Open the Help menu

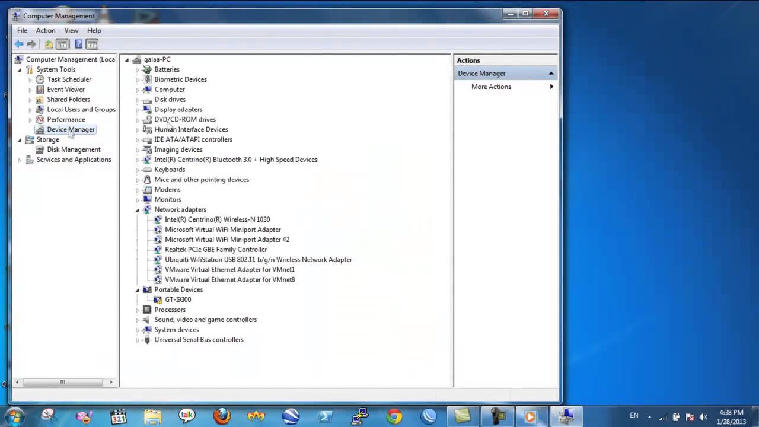(x=94, y=30)
